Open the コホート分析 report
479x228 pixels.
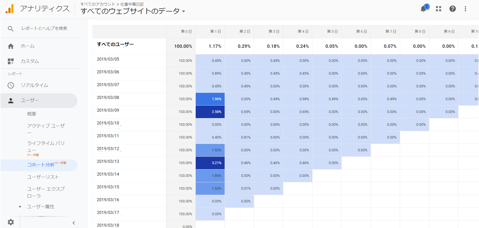41,165
